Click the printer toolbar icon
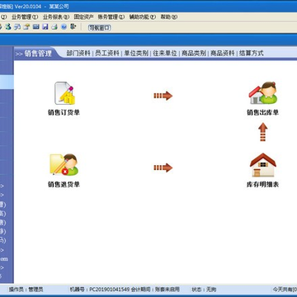The image size is (297, 297). (x=54, y=27)
